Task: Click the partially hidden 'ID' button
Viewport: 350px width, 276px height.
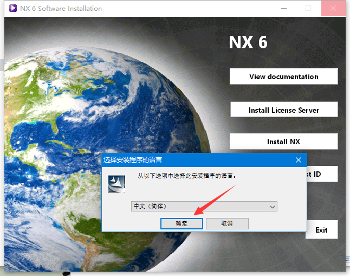Action: (322, 174)
